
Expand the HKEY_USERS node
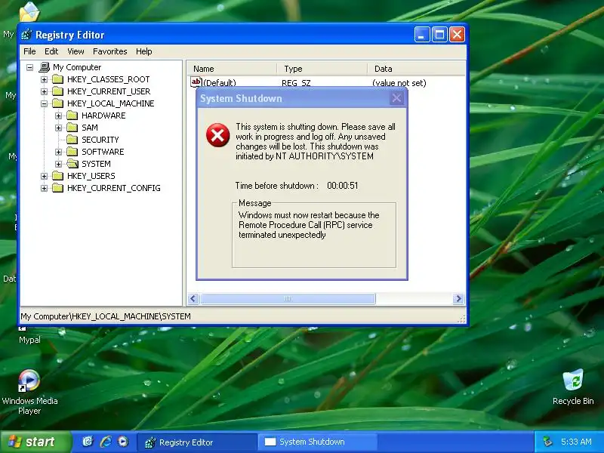pos(45,176)
